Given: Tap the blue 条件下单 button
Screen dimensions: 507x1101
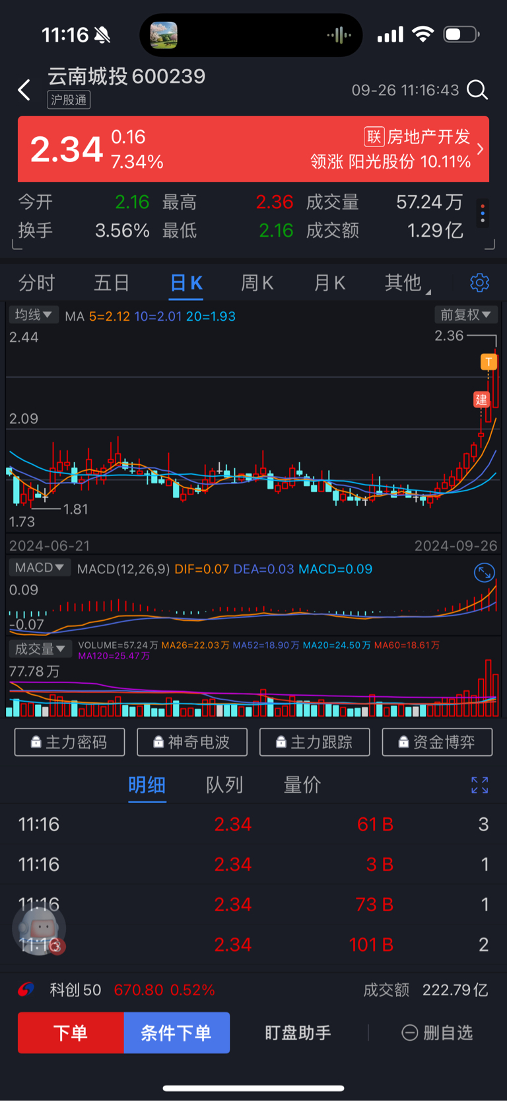Looking at the screenshot, I should click(177, 1033).
